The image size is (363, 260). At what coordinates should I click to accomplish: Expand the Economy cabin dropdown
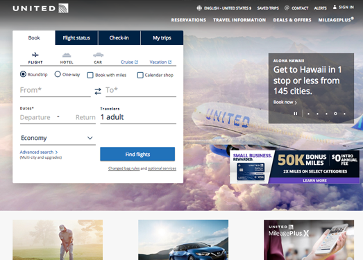click(x=58, y=138)
